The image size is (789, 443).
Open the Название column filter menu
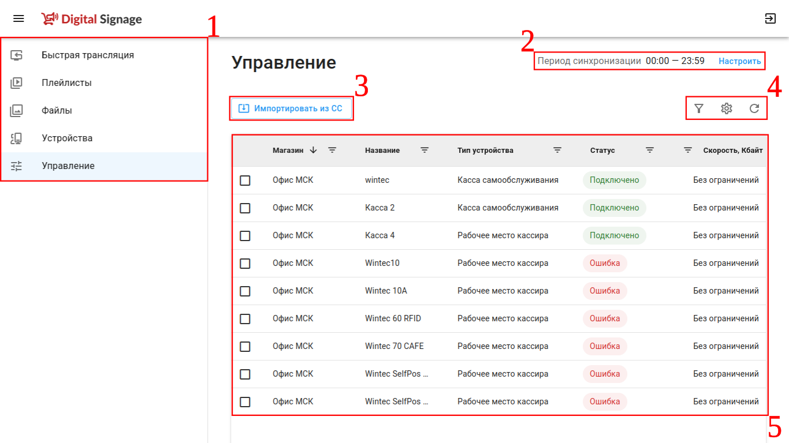[425, 150]
